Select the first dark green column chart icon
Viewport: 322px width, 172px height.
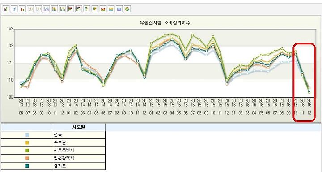coord(6,9)
